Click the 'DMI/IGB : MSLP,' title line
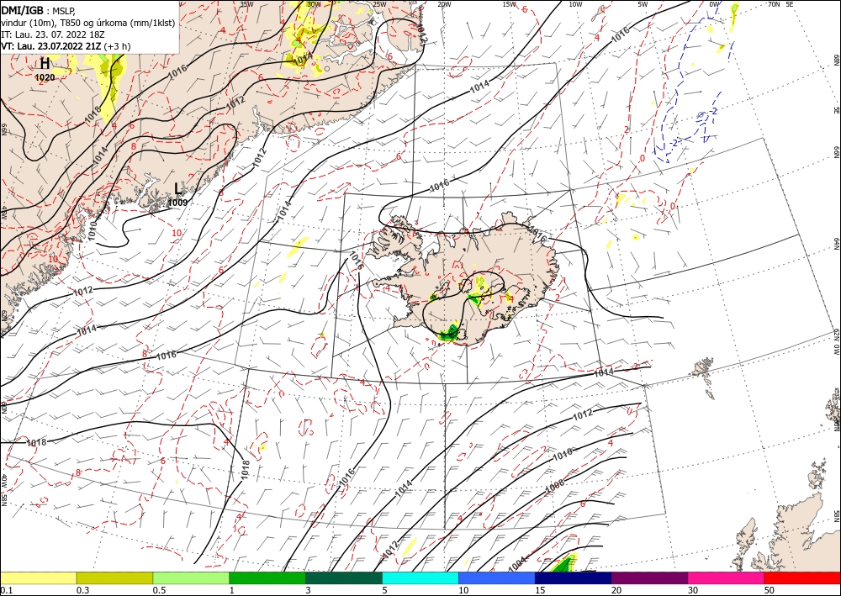The image size is (841, 596). coord(39,10)
